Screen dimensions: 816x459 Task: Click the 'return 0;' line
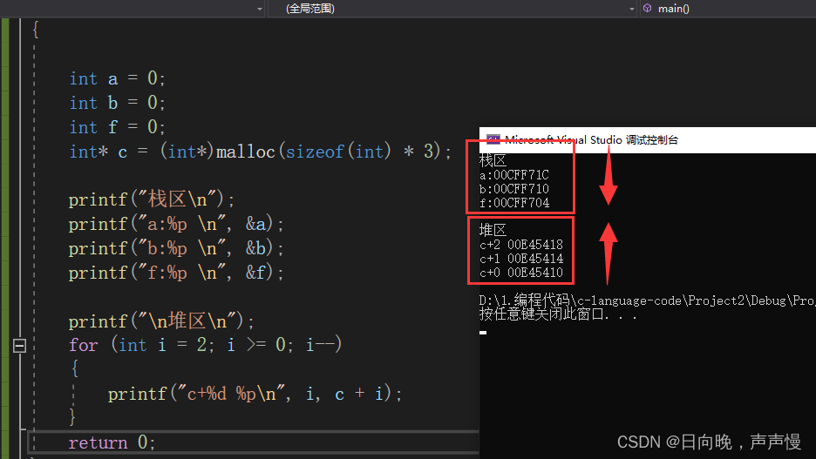point(112,442)
